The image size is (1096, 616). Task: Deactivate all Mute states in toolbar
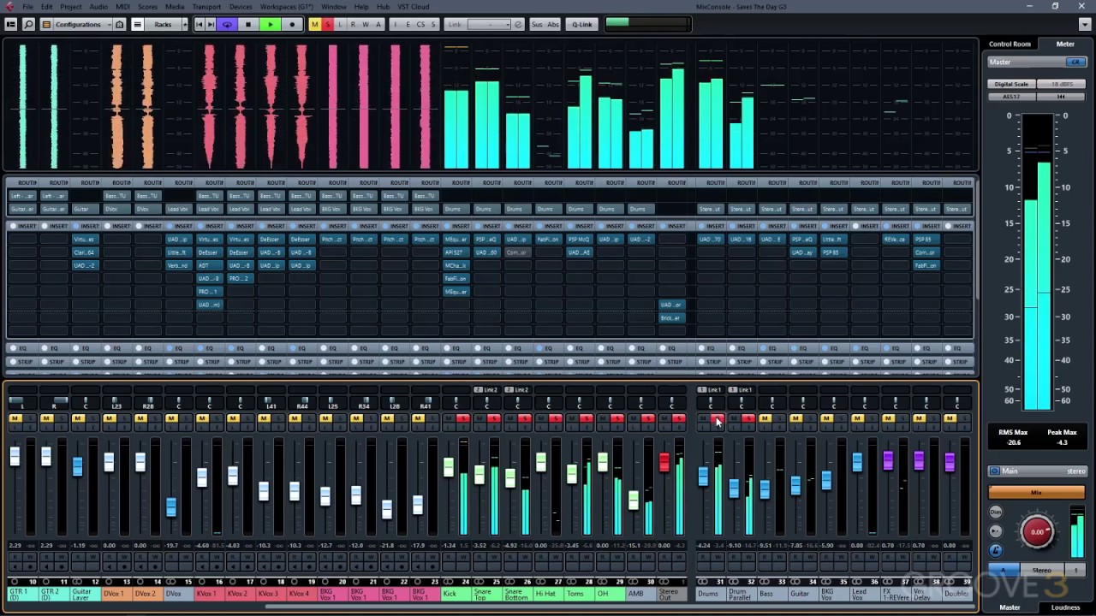(315, 24)
